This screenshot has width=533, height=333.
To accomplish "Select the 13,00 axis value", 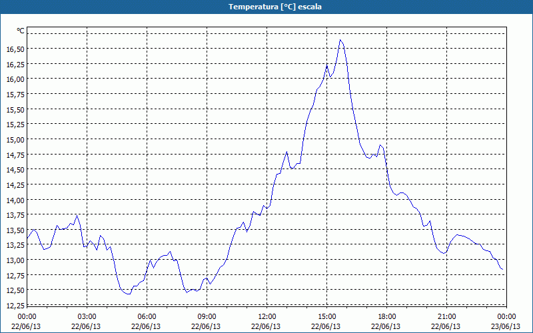I will [x=15, y=260].
